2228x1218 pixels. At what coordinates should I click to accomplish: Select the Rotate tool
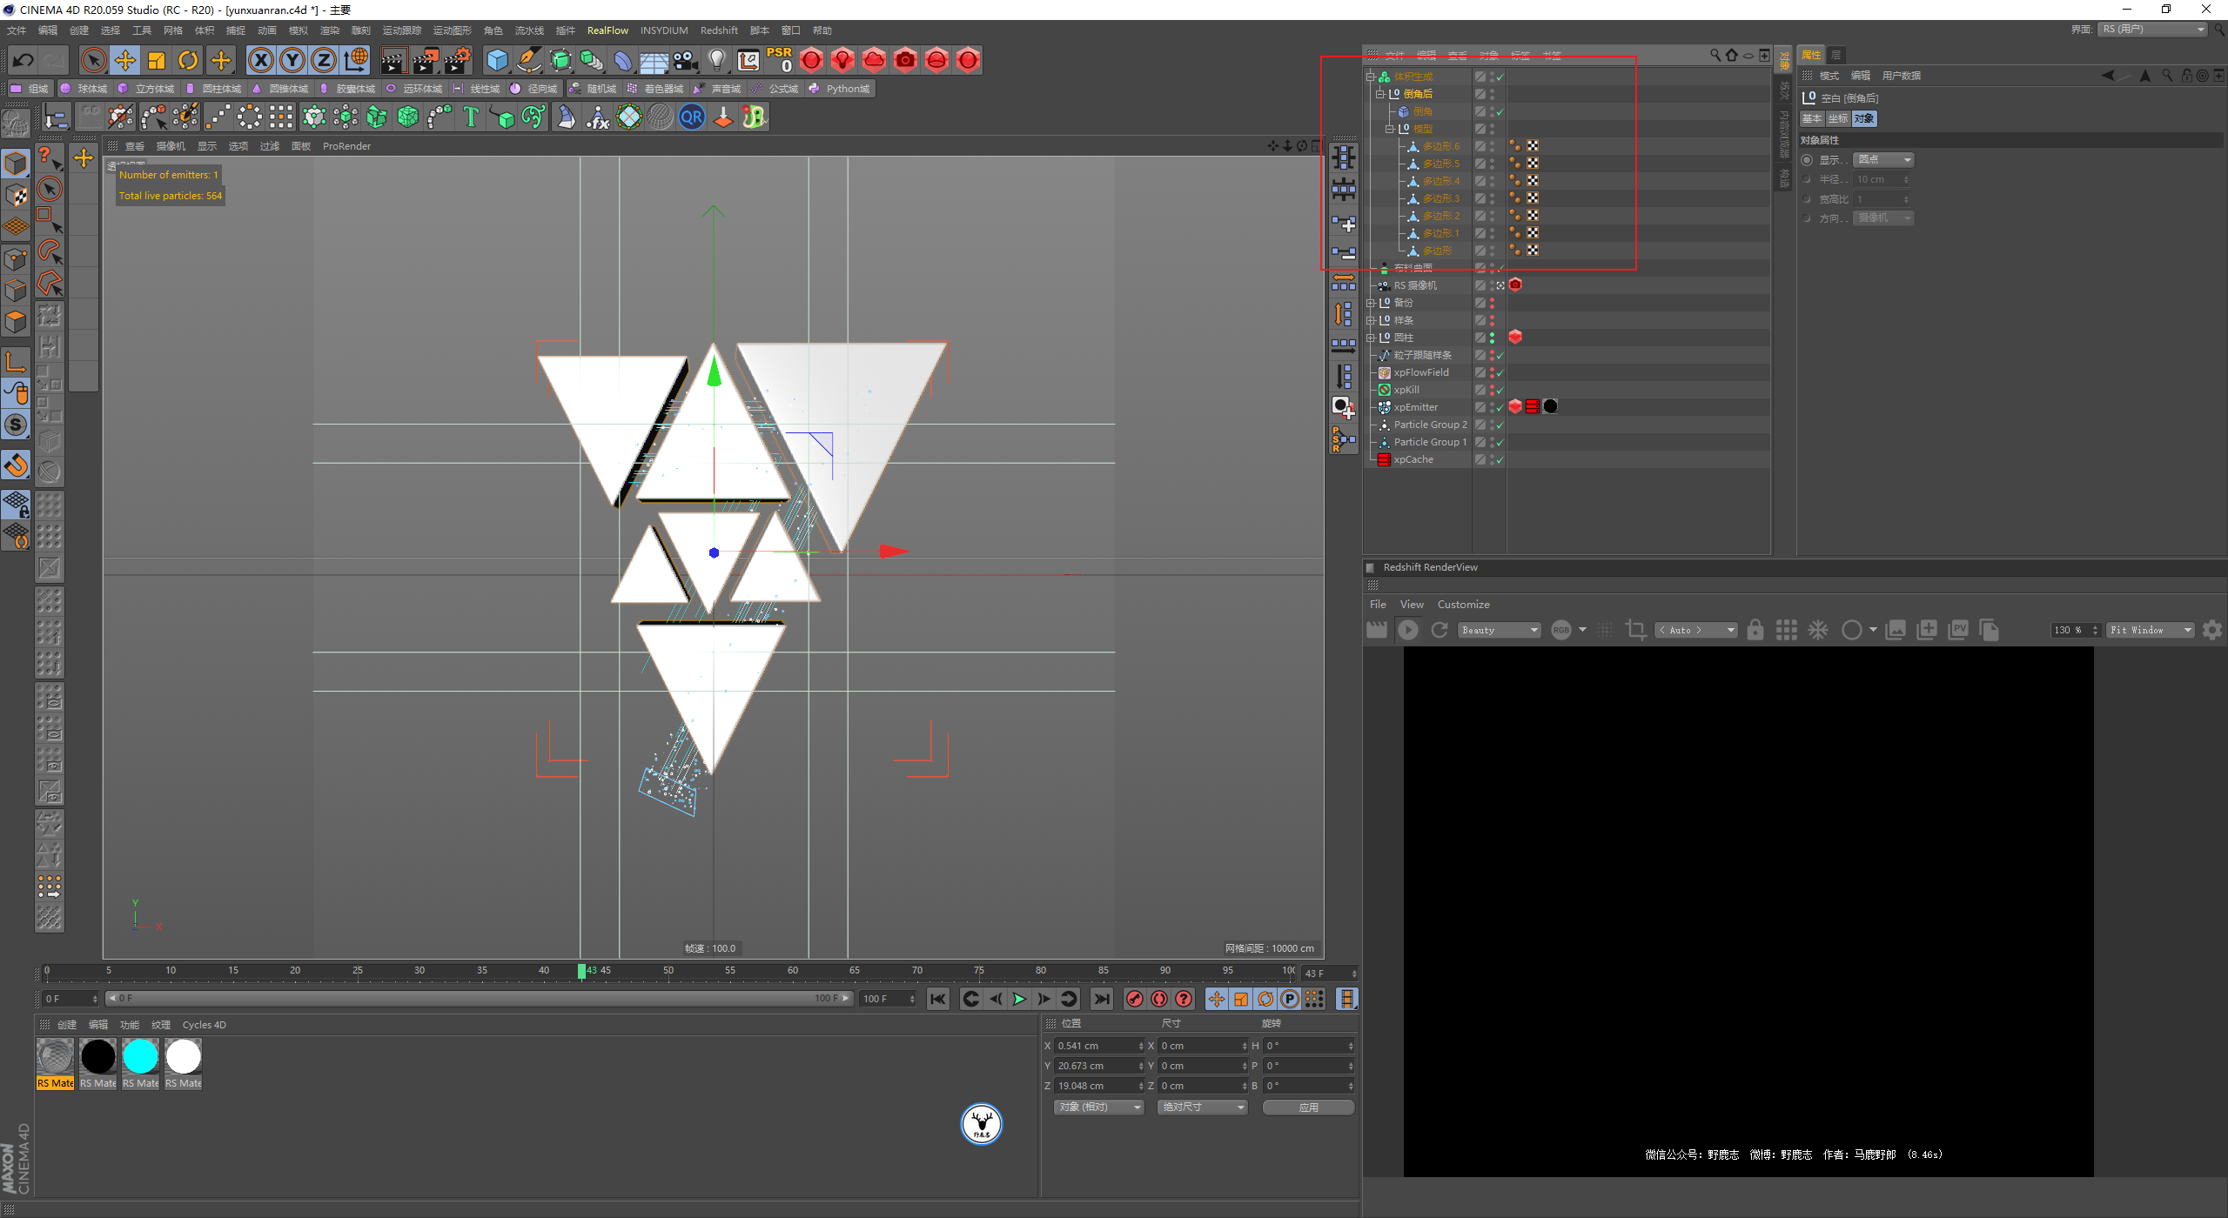tap(188, 60)
